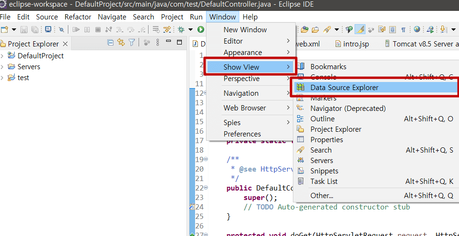Click the Debug bug icon
This screenshot has width=459, height=236.
tap(181, 29)
